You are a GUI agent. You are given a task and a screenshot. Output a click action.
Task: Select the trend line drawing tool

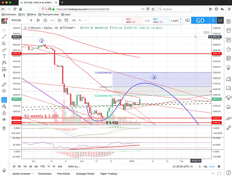(4, 37)
